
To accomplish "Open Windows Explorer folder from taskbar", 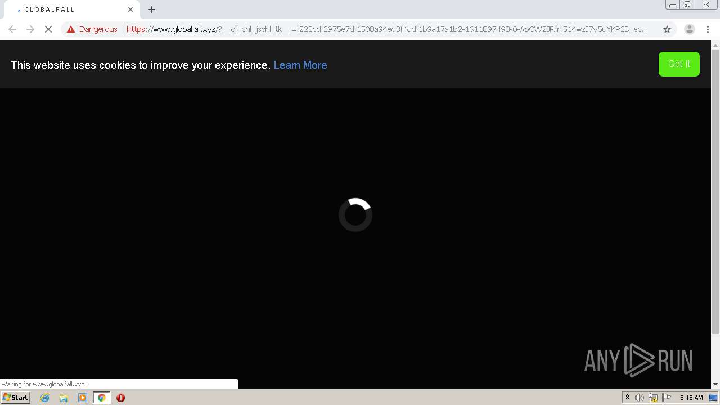I will (x=64, y=398).
